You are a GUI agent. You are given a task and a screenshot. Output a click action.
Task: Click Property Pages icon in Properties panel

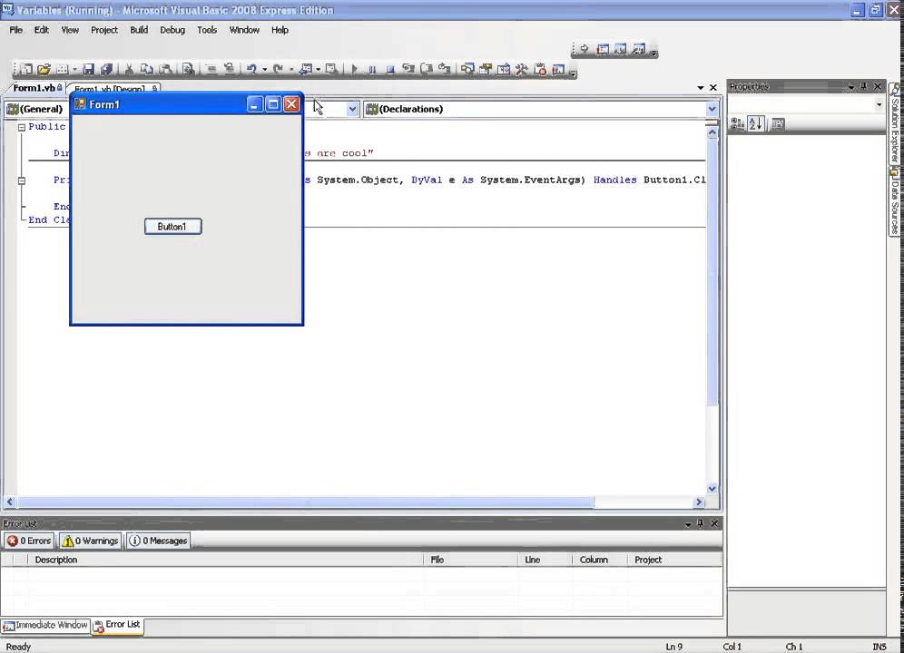(x=778, y=123)
